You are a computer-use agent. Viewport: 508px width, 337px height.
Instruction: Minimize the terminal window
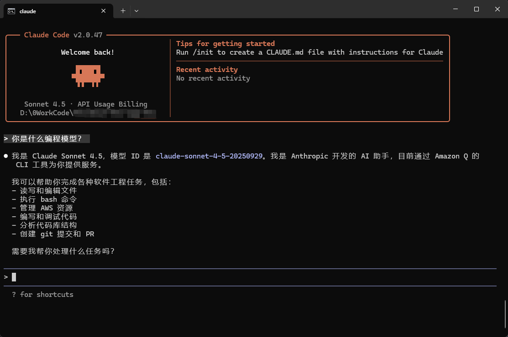(x=456, y=9)
